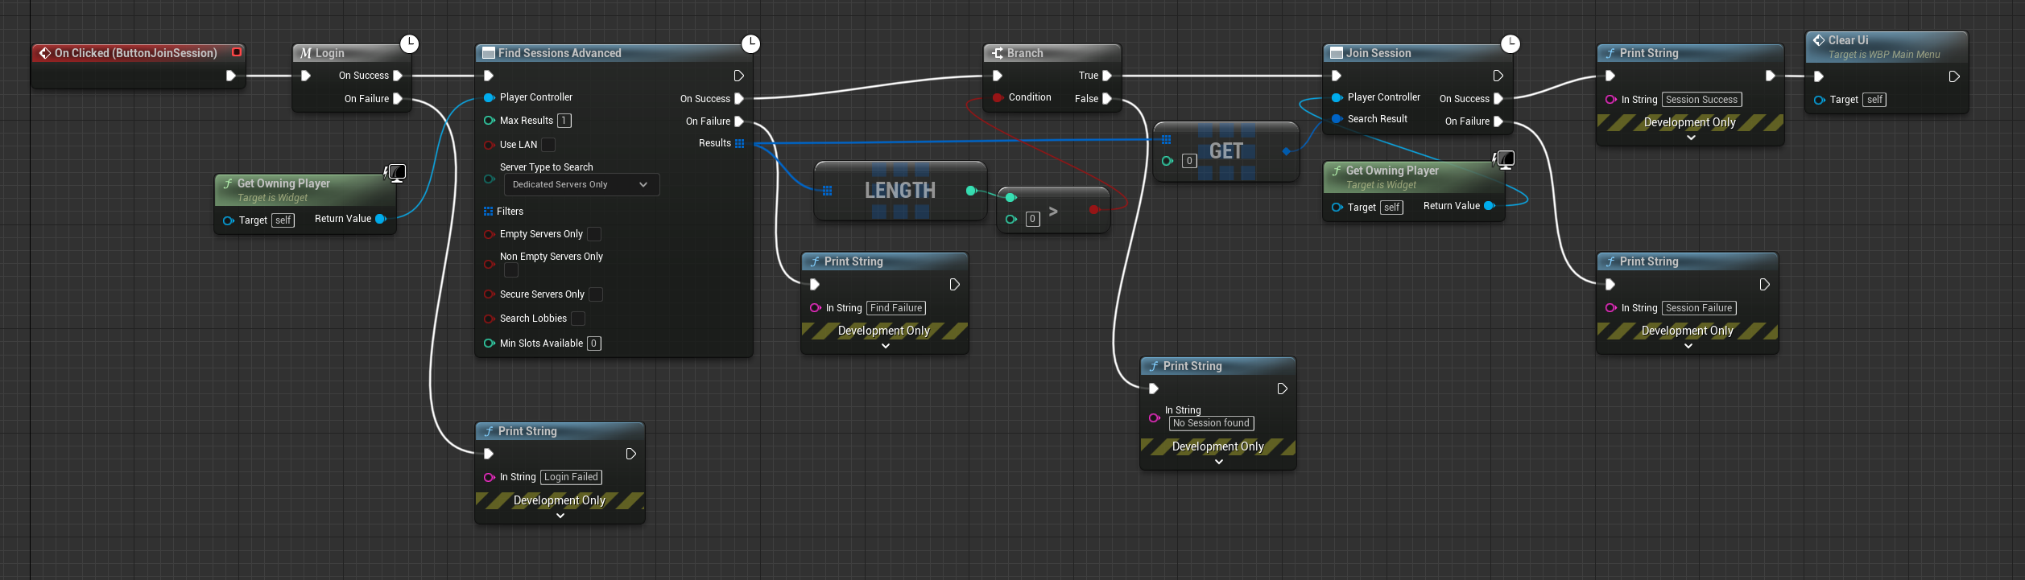Screen dimensions: 2025x580
Task: Click the clock icon on Join Session node
Action: (x=1510, y=43)
